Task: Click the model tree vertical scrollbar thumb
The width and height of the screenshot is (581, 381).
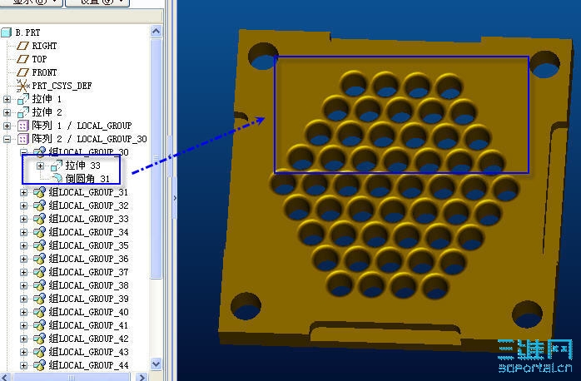Action: click(x=156, y=158)
